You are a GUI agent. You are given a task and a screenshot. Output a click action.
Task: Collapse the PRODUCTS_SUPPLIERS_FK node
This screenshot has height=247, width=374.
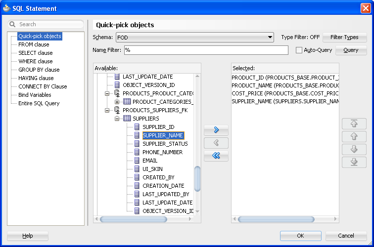tap(107, 110)
